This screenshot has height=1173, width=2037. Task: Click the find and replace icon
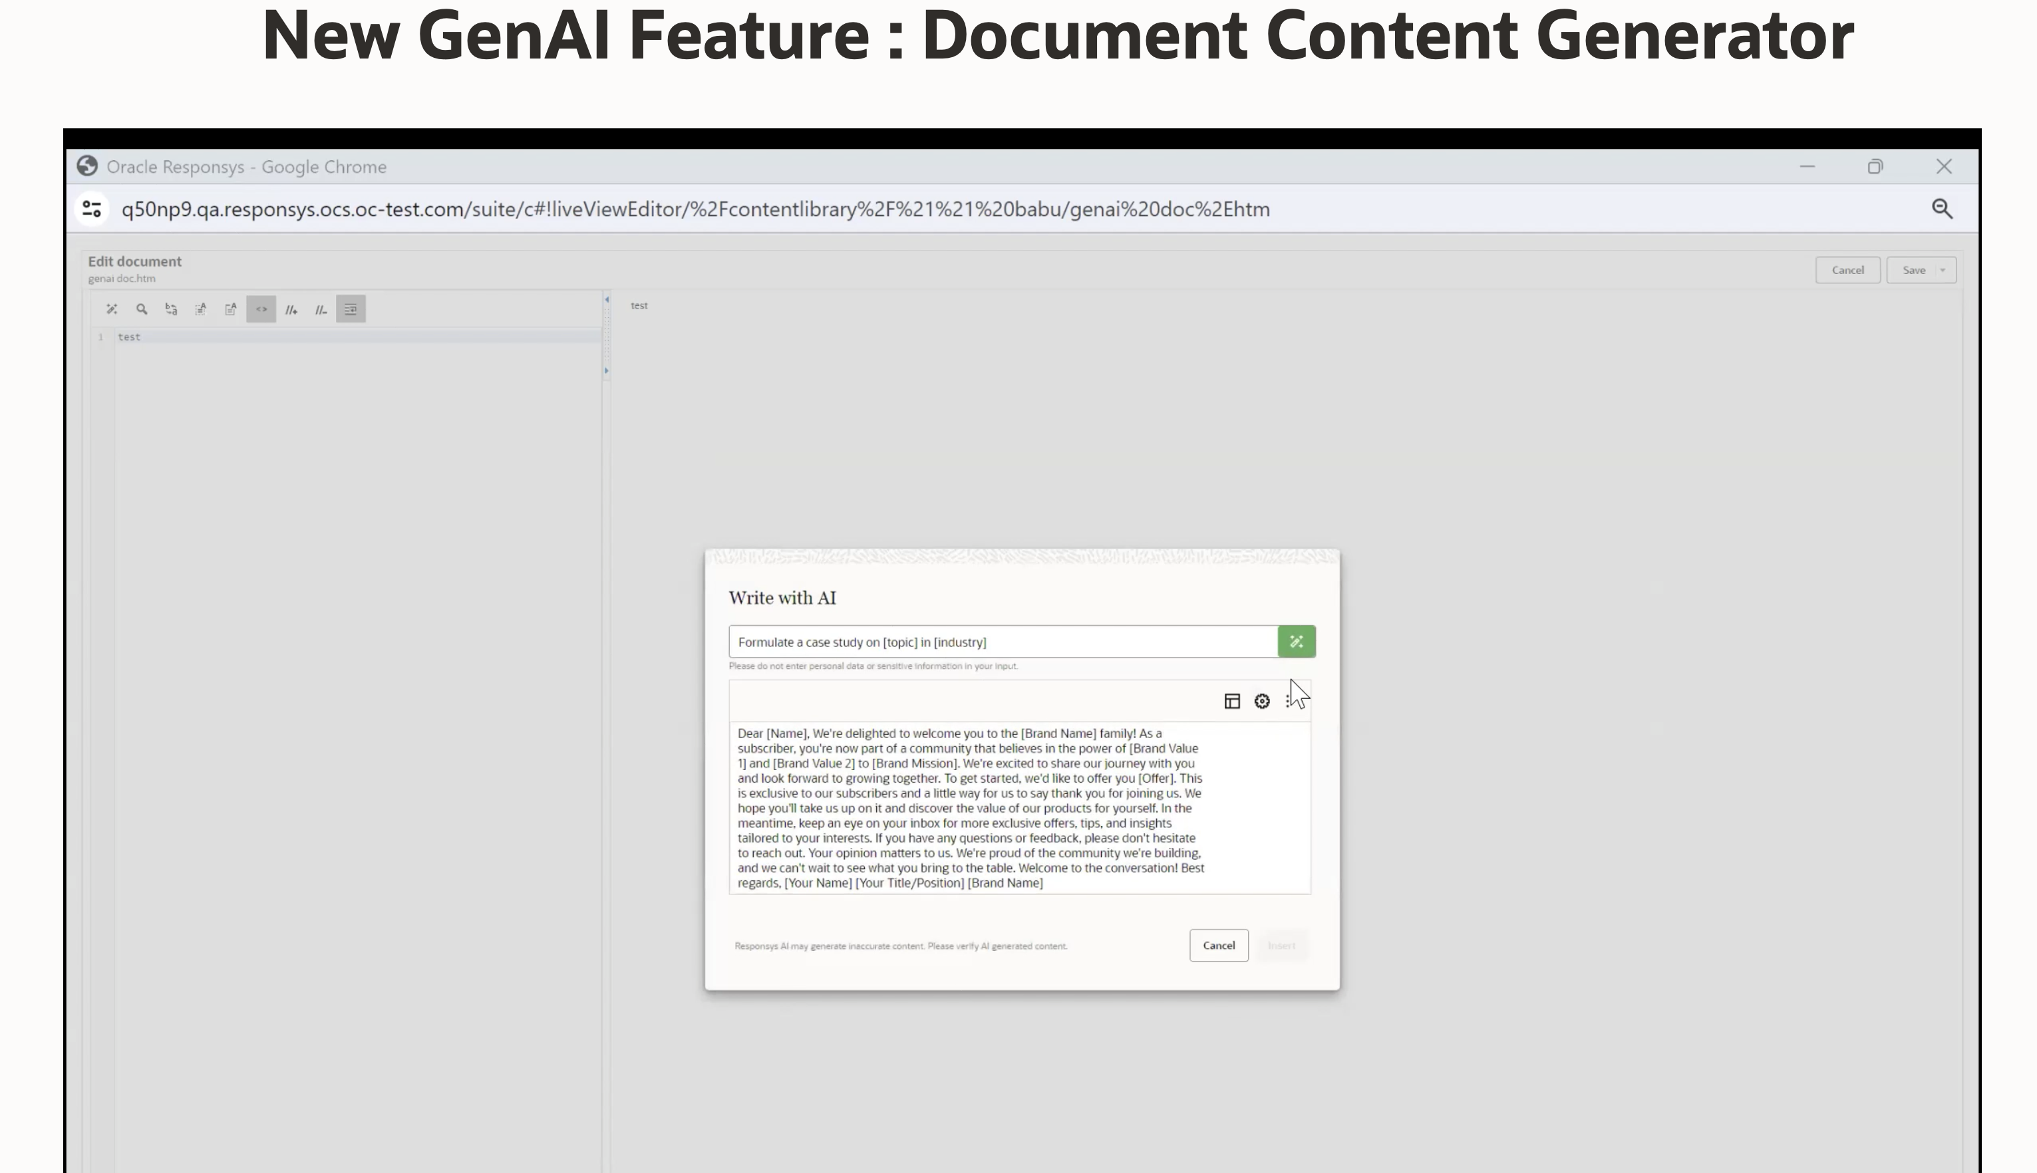(172, 309)
